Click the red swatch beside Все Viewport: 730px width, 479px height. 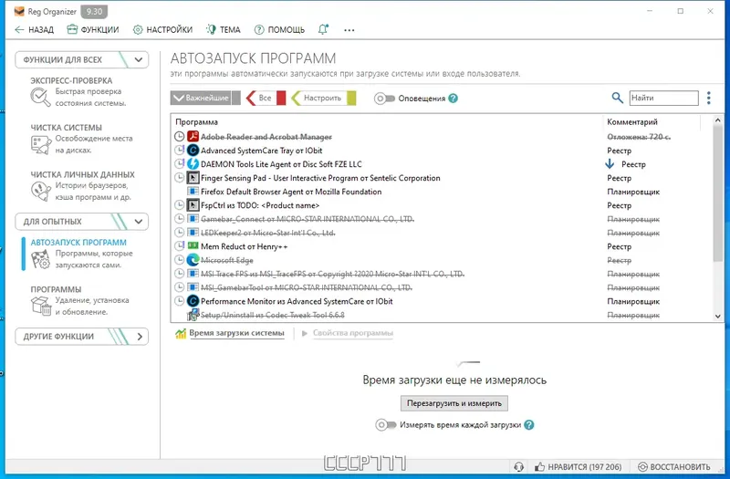[281, 98]
